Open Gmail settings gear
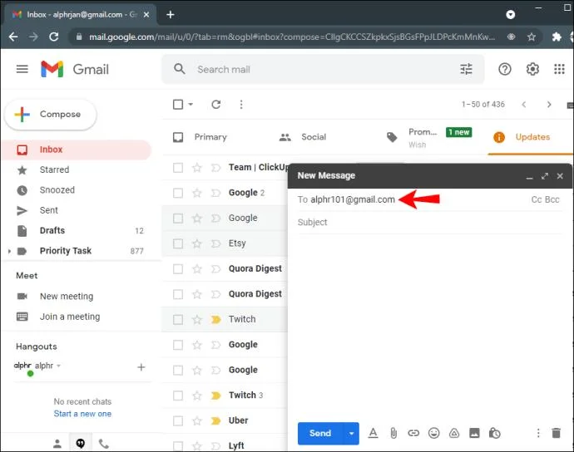574x452 pixels. click(532, 69)
